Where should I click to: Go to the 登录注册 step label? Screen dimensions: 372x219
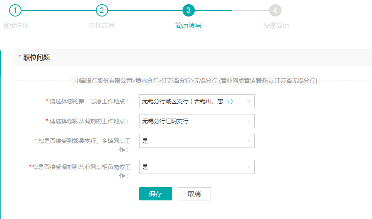16,26
